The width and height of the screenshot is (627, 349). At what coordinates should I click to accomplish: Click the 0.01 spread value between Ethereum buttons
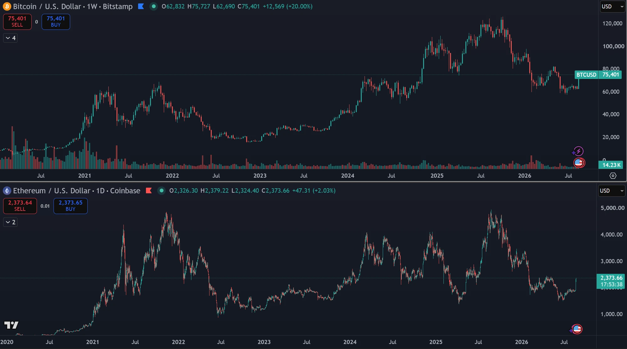[x=45, y=206]
